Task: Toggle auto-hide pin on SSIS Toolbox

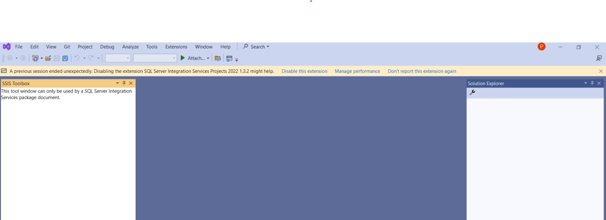Action: click(x=124, y=83)
